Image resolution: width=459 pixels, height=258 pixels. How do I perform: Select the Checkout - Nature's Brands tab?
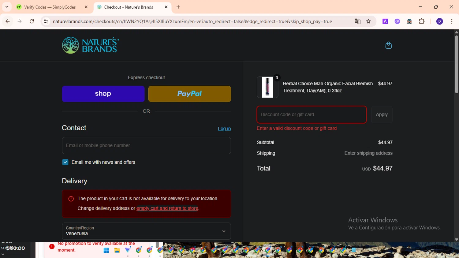pyautogui.click(x=129, y=7)
